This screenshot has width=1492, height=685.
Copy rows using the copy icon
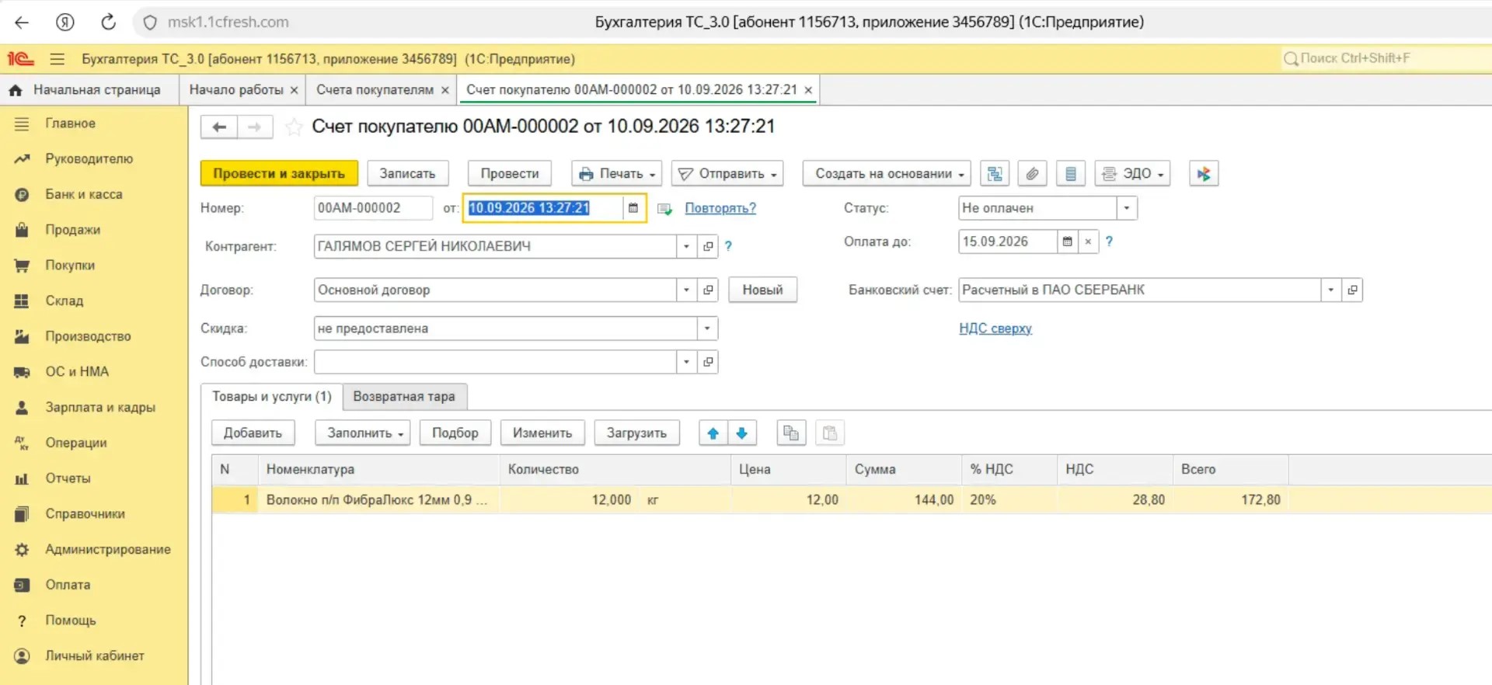(x=791, y=433)
